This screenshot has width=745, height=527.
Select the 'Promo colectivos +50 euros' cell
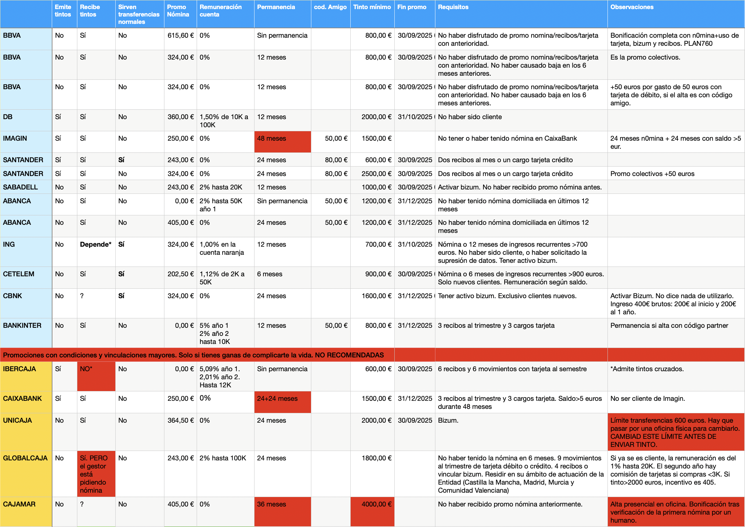pyautogui.click(x=676, y=173)
